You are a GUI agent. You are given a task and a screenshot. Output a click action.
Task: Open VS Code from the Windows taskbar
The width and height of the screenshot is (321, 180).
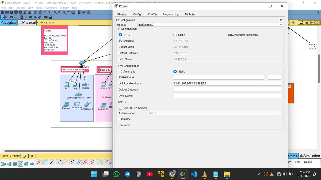point(194,174)
